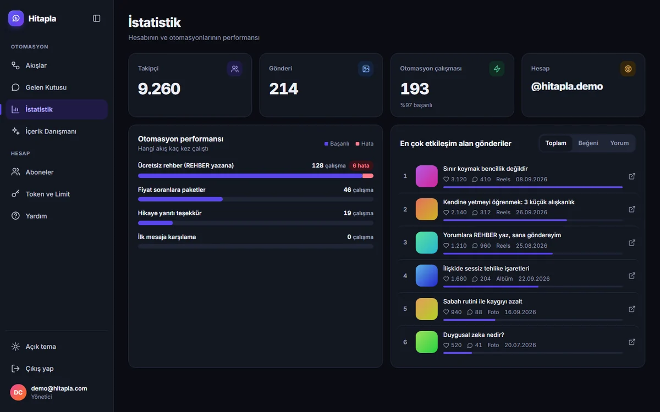Open Akışlar in the sidebar

pyautogui.click(x=57, y=65)
